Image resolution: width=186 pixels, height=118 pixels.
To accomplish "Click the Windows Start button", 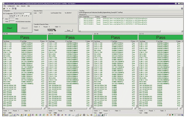I will point(5,115).
